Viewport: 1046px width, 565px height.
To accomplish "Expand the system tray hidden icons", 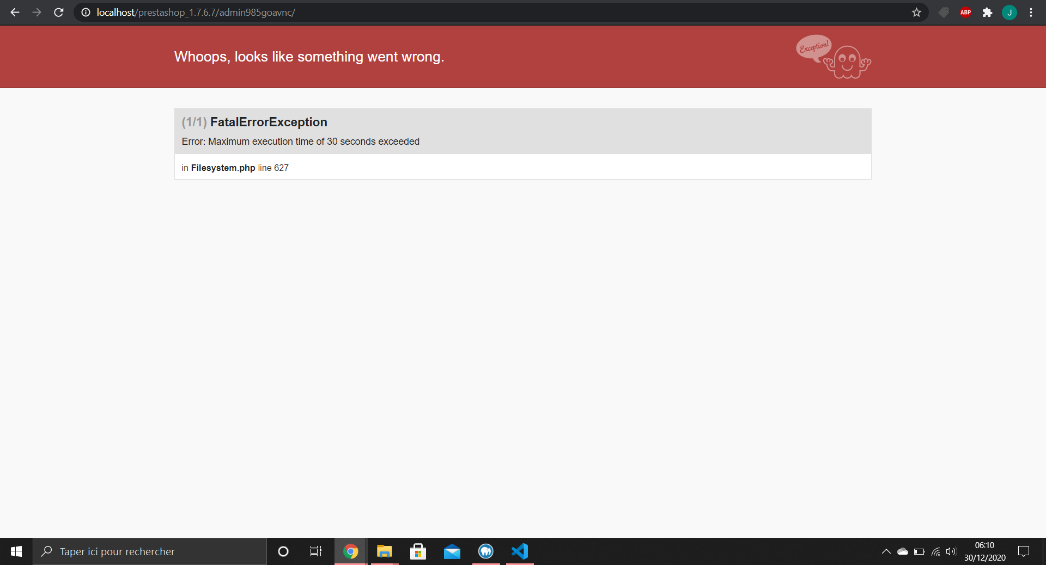I will (x=886, y=551).
